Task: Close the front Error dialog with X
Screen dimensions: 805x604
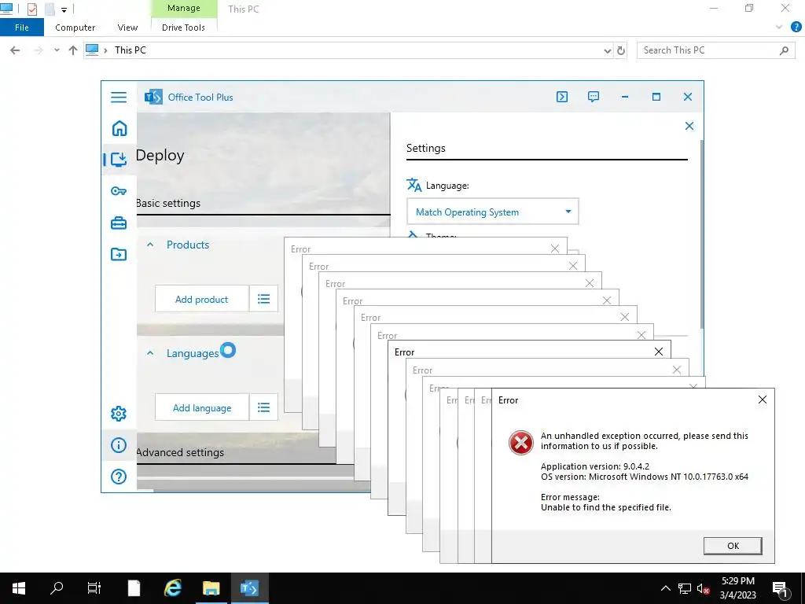Action: point(763,400)
